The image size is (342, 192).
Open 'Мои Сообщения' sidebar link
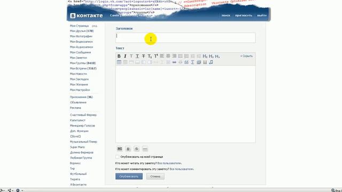[80, 52]
